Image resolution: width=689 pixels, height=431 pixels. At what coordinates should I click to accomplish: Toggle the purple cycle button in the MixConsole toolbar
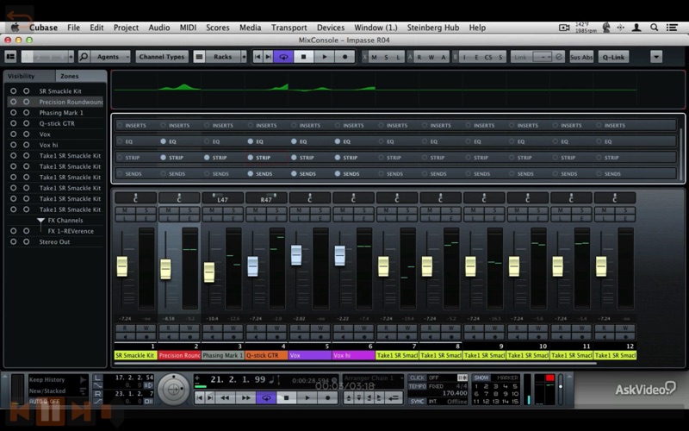coord(283,57)
